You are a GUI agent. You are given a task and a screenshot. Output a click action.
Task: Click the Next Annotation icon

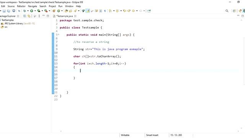(110, 11)
